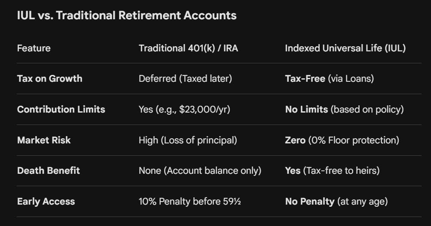
Task: Click the 'Zero (0% Floor protection)' cell
Action: (x=342, y=140)
